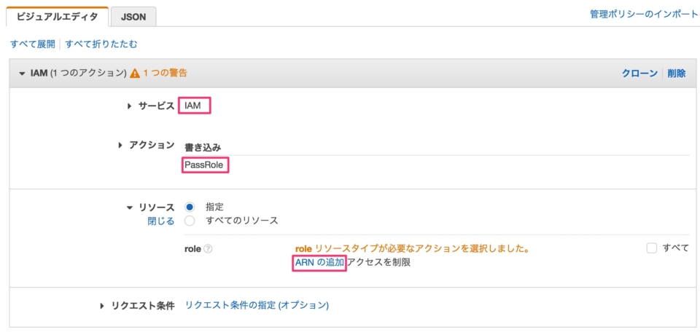The height and width of the screenshot is (332, 700).
Task: Click the role help question mark icon
Action: pos(208,249)
